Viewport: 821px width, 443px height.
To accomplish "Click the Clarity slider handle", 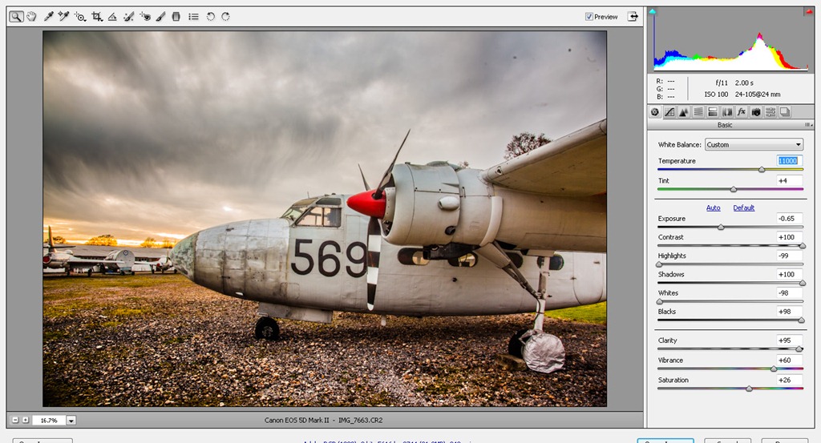I will pyautogui.click(x=799, y=348).
